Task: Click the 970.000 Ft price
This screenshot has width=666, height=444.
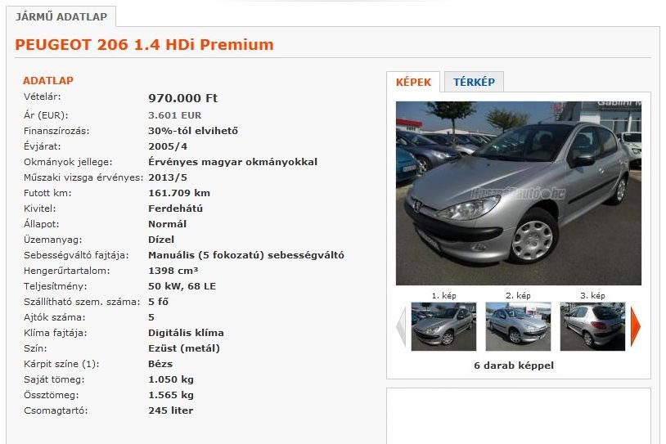Action: tap(182, 98)
